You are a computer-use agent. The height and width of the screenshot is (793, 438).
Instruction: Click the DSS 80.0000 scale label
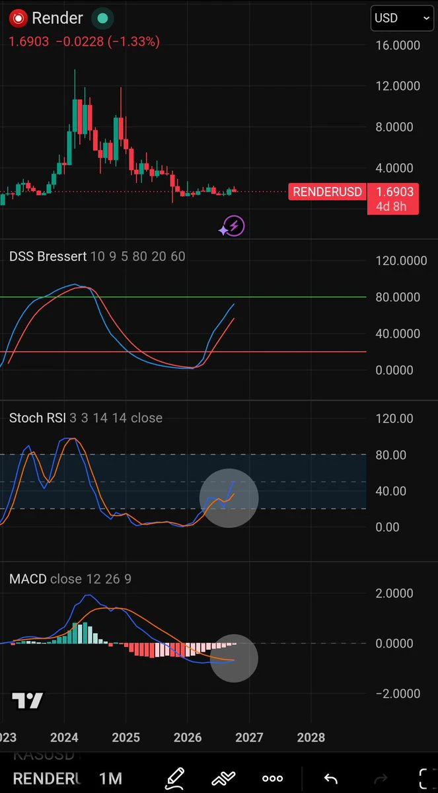pos(398,297)
